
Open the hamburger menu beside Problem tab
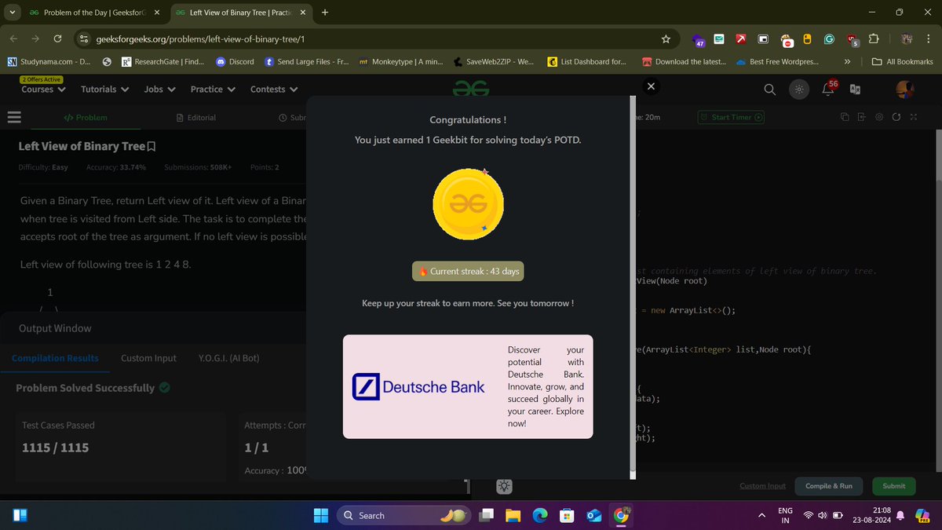pos(13,118)
